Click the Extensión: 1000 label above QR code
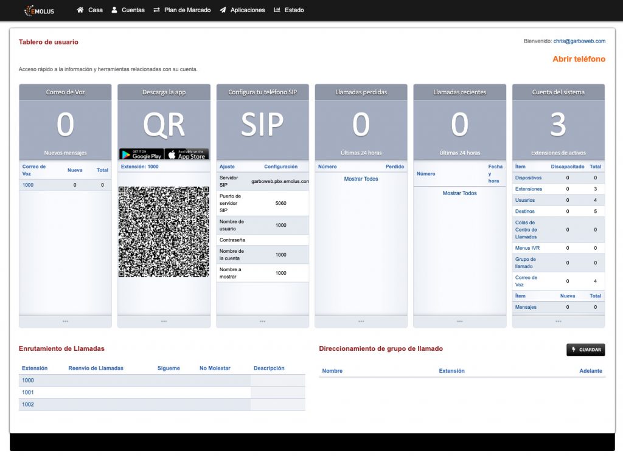Image resolution: width=623 pixels, height=456 pixels. (139, 167)
